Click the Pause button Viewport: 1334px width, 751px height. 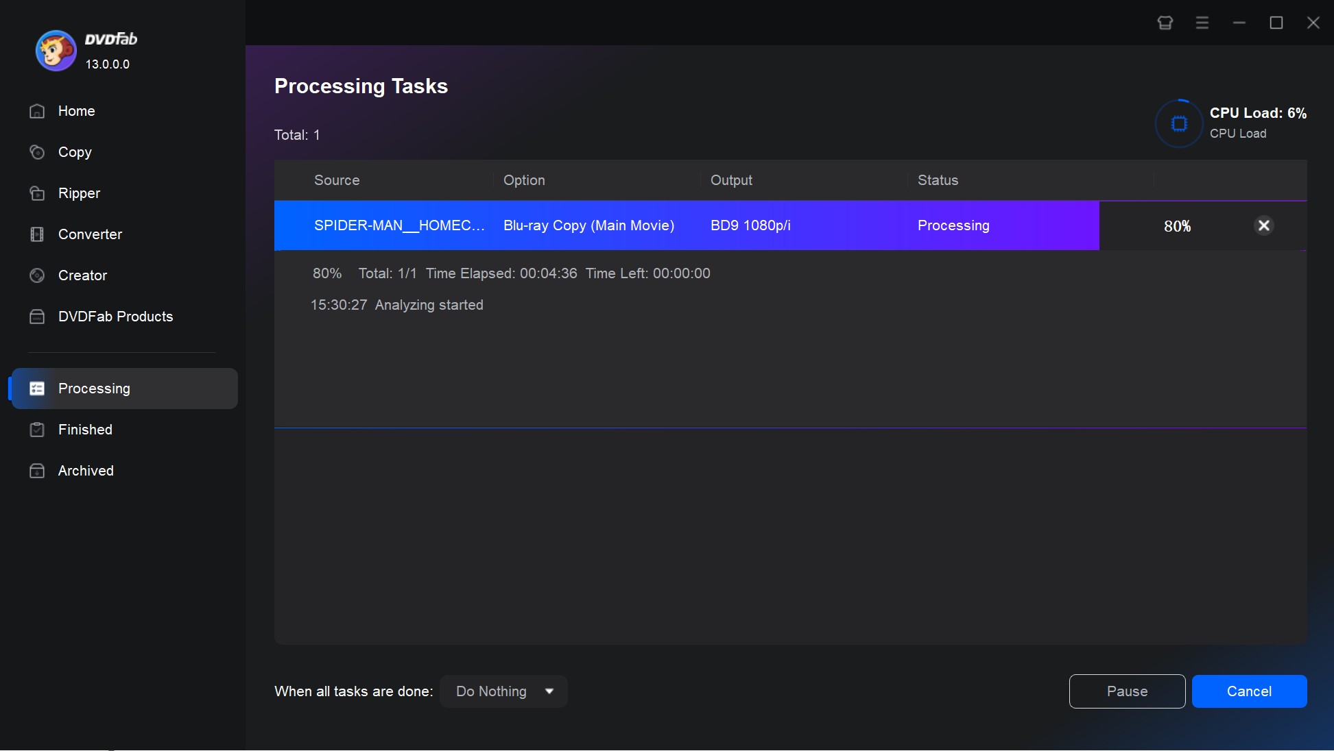[x=1127, y=691]
